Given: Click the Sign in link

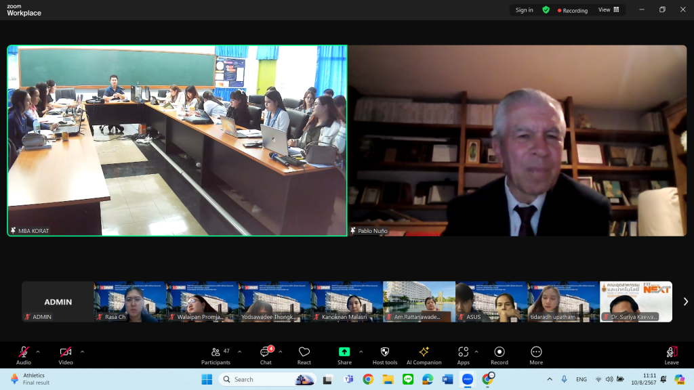Looking at the screenshot, I should point(524,10).
